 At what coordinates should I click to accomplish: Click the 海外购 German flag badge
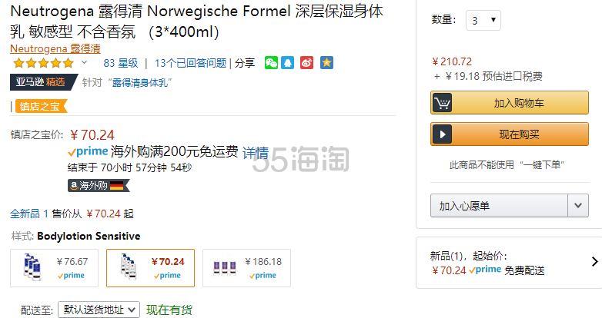[99, 186]
